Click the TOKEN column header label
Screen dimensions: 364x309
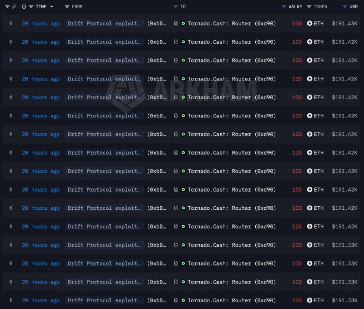click(320, 7)
